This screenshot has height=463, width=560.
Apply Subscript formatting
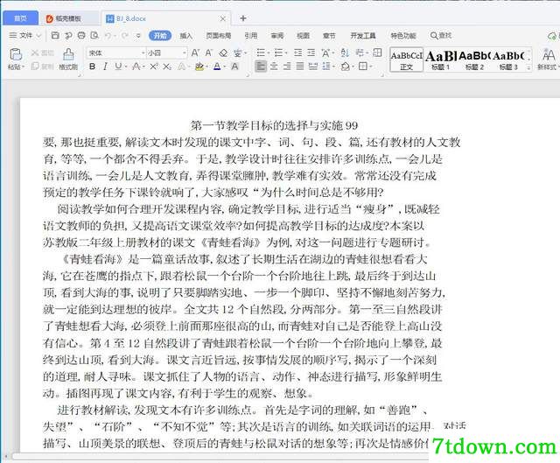coord(167,67)
